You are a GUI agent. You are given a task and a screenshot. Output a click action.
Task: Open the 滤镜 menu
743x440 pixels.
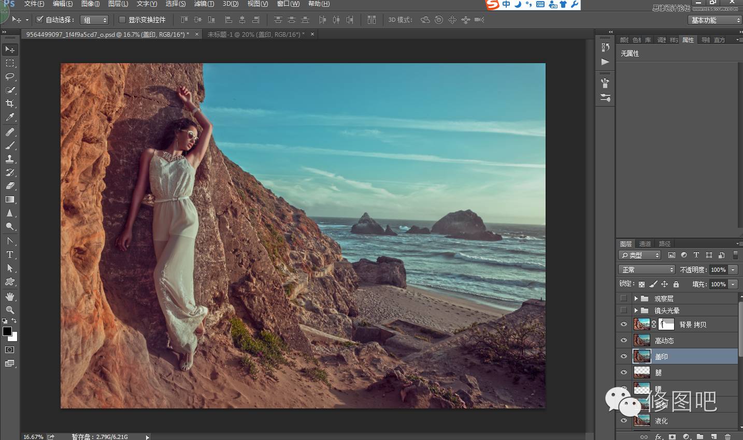[x=204, y=4]
